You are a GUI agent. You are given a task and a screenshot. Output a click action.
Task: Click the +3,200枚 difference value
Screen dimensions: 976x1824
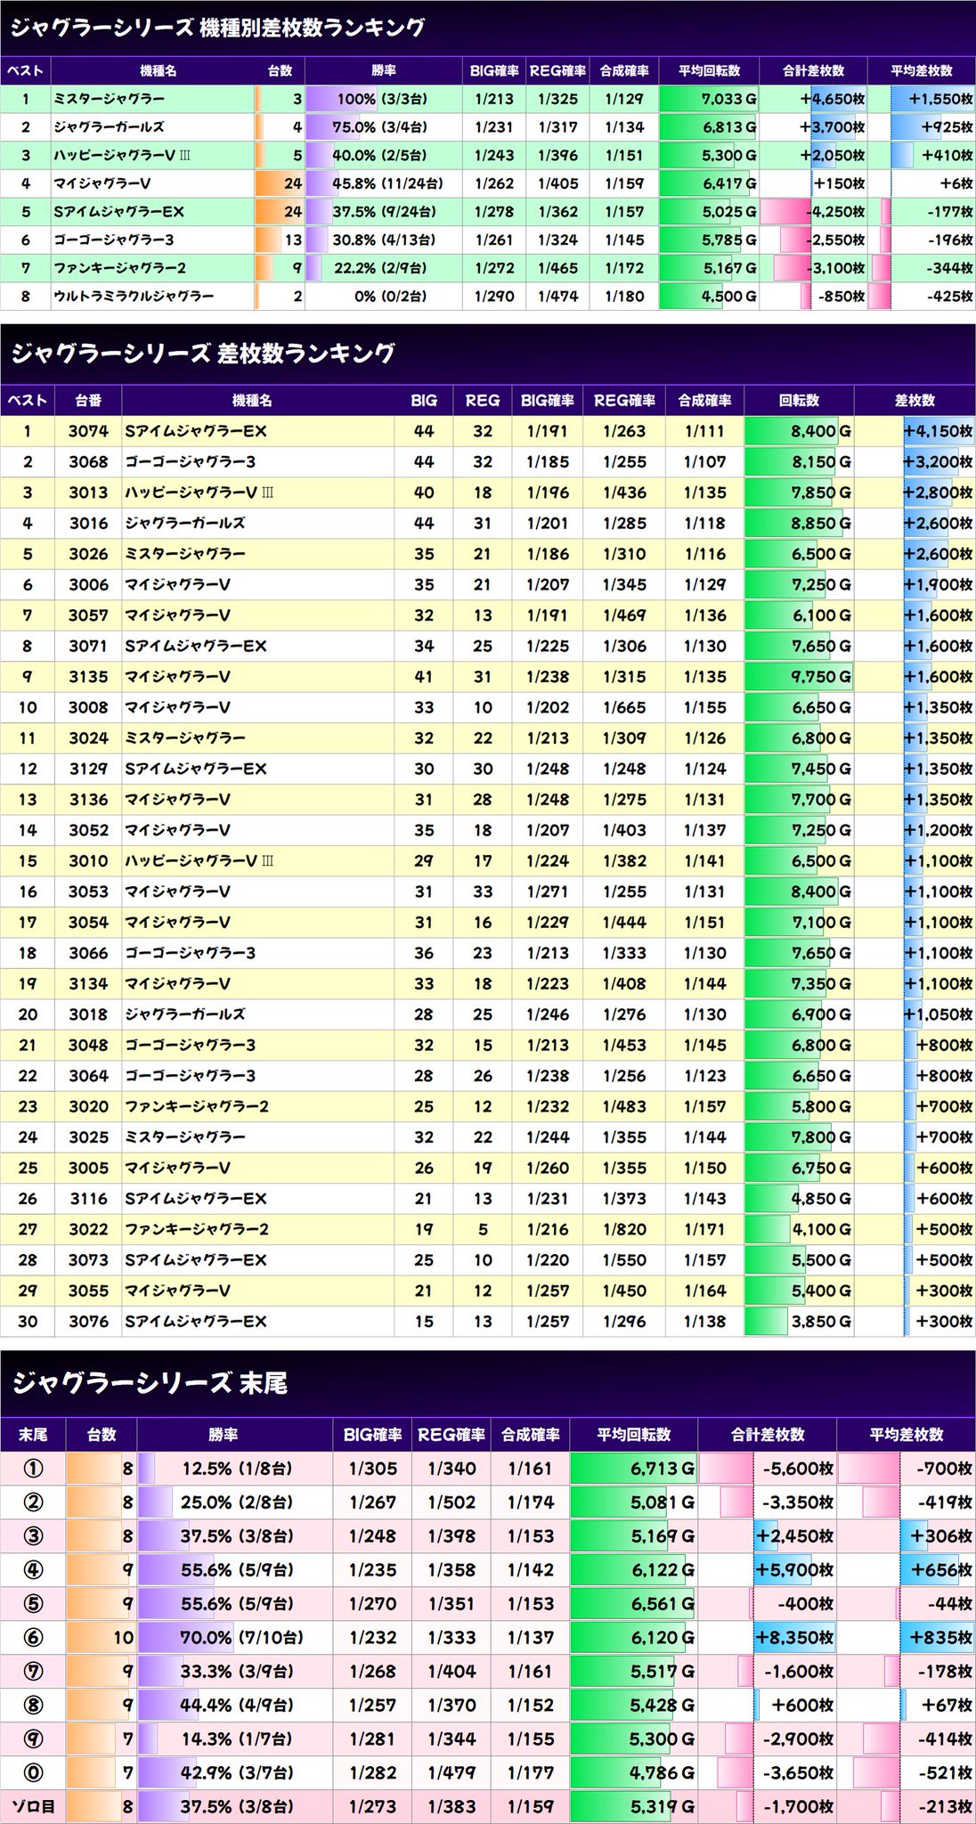[x=915, y=462]
